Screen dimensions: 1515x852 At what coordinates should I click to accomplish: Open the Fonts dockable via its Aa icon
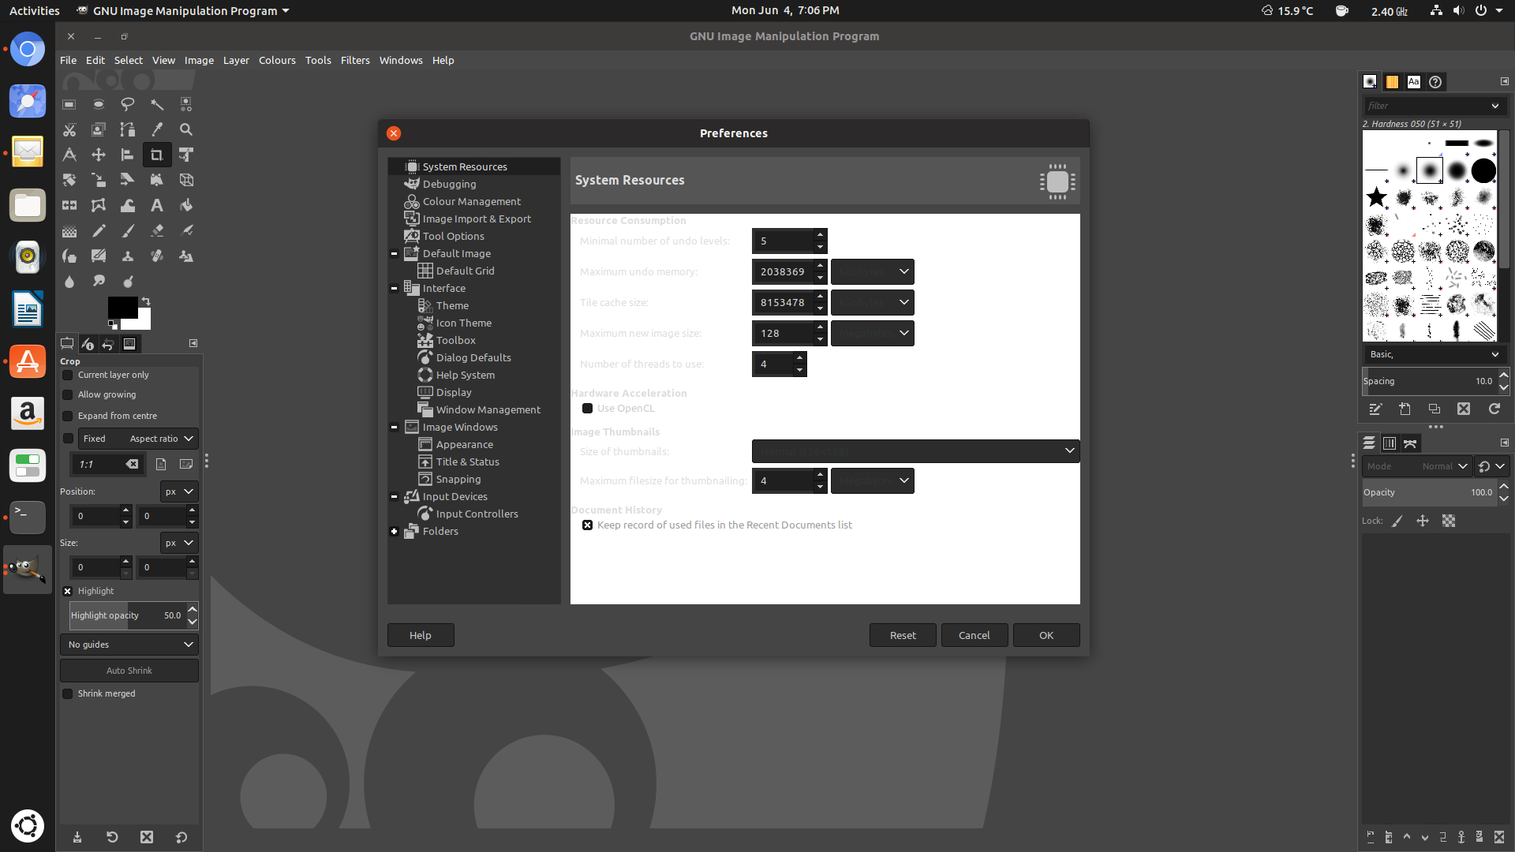(1413, 81)
